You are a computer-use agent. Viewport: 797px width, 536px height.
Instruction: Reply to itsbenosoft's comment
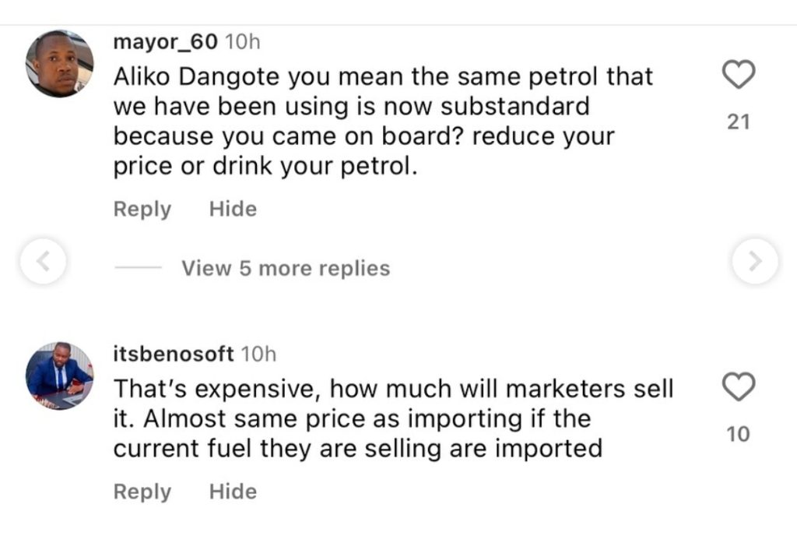click(x=142, y=492)
